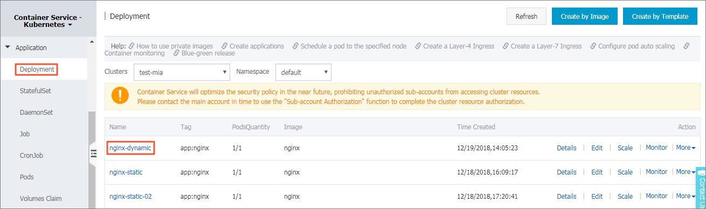Click Create by Template button
This screenshot has width=706, height=209.
coord(660,16)
